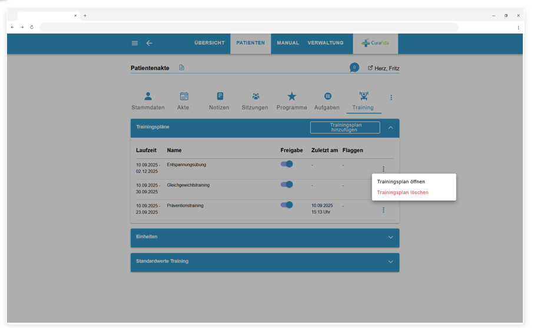Toggle Freigabe for Präventionstraining
This screenshot has width=534, height=328.
click(286, 205)
